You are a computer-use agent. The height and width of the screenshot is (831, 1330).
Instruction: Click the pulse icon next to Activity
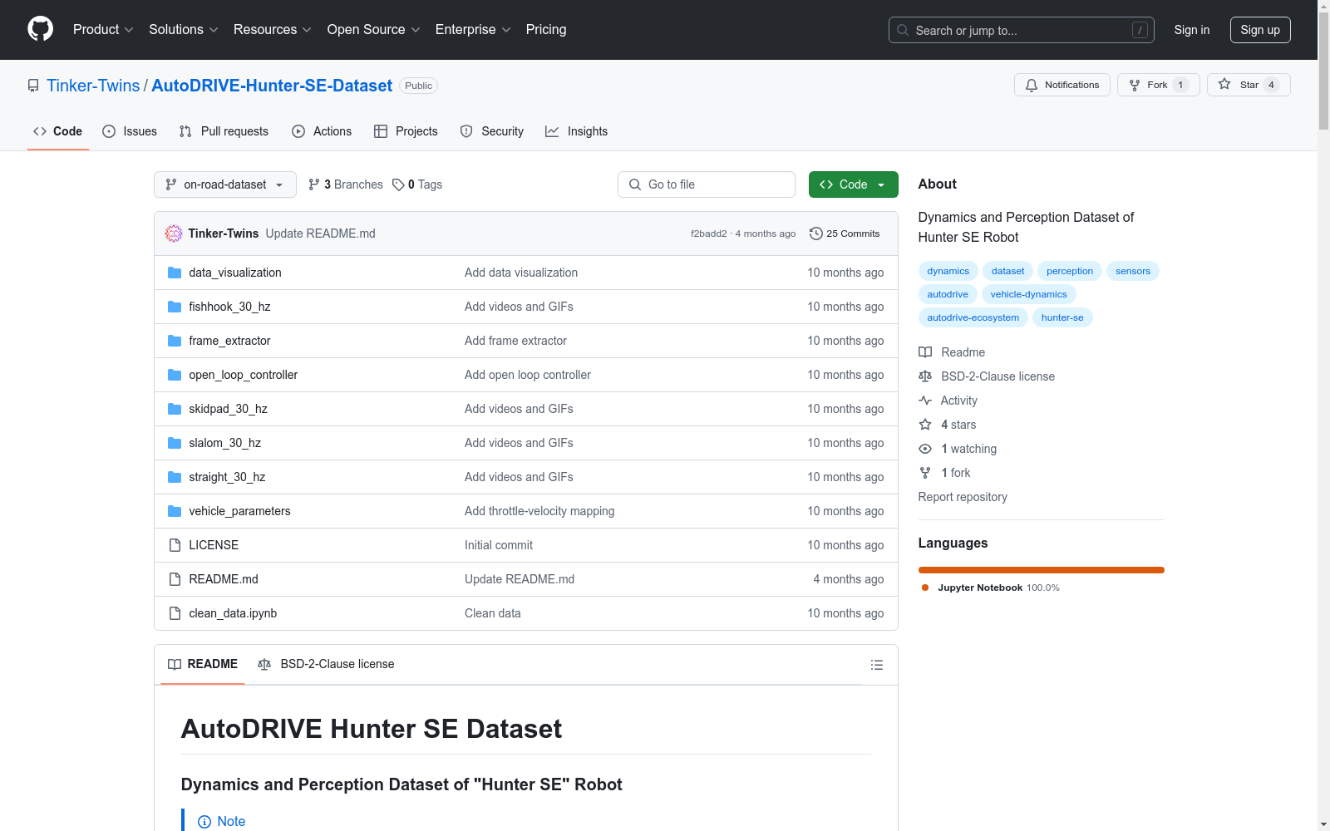(925, 401)
